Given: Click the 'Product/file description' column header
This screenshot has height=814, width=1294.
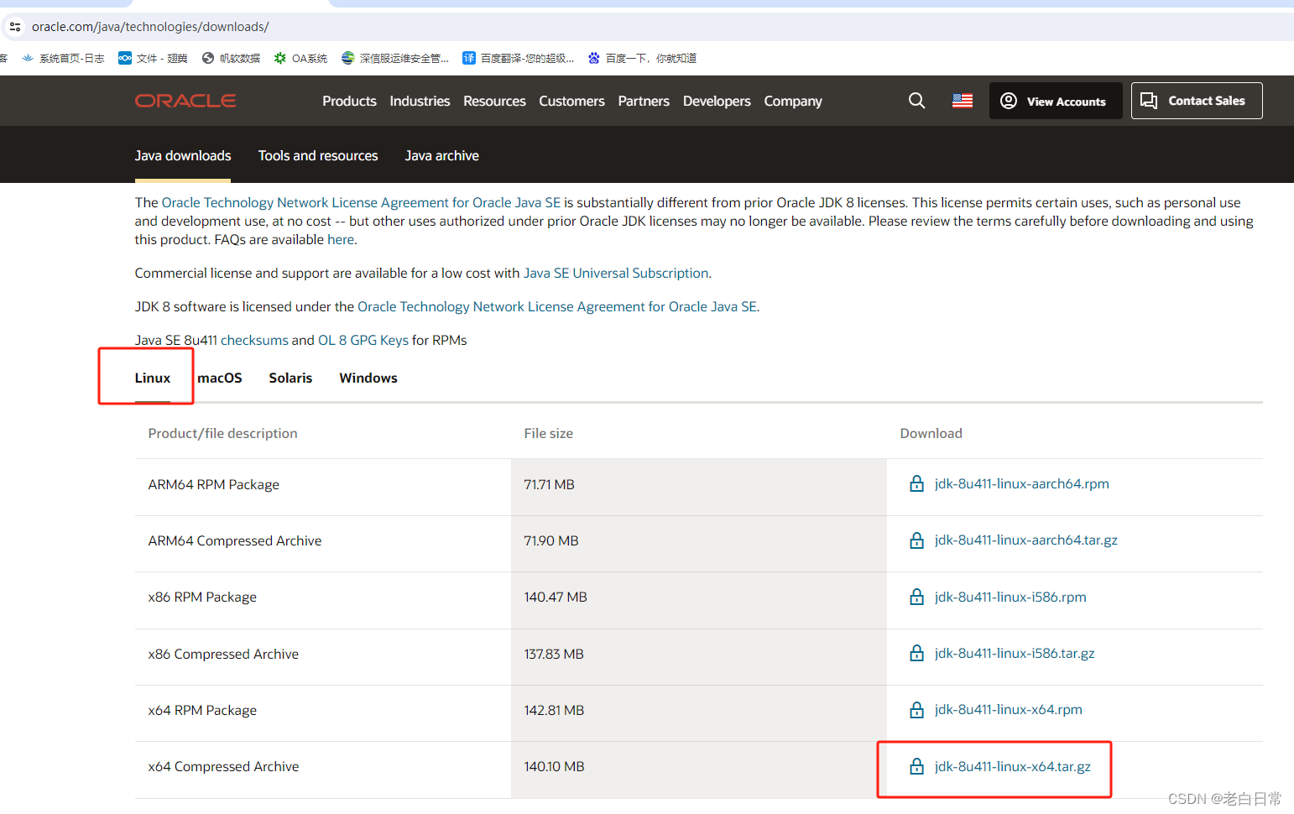Looking at the screenshot, I should coord(222,433).
